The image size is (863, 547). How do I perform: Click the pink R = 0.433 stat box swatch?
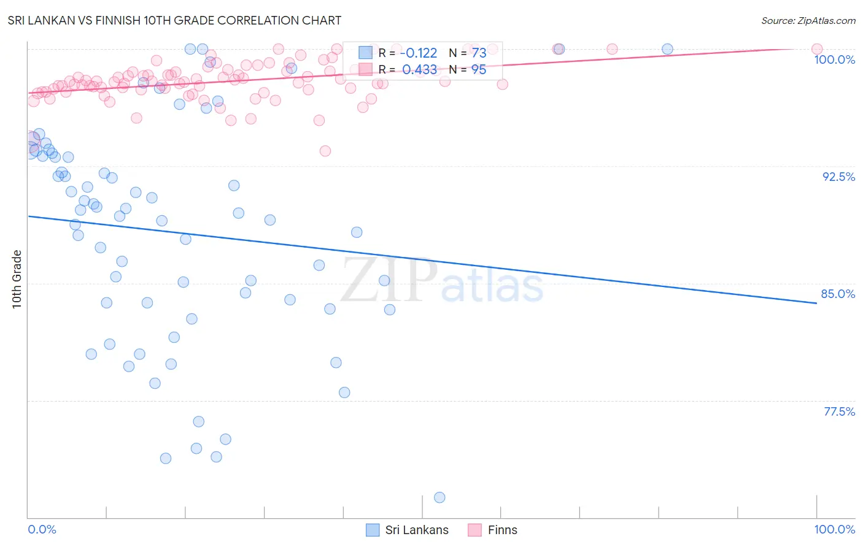[x=365, y=69]
